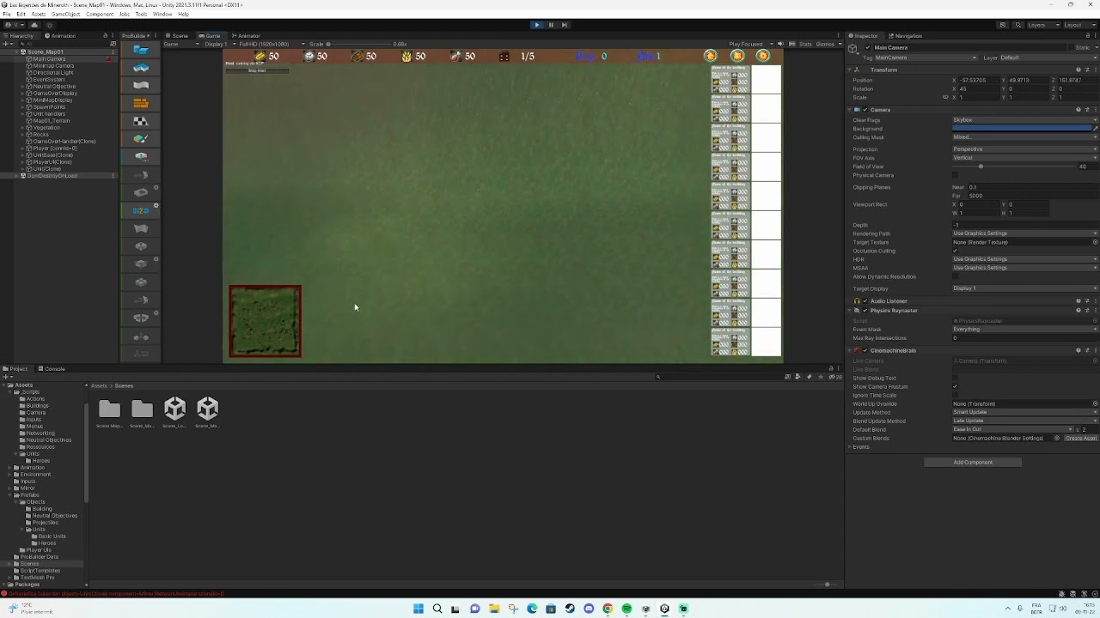The width and height of the screenshot is (1100, 618).
Task: Click the Pause button in Unity toolbar
Action: (551, 25)
